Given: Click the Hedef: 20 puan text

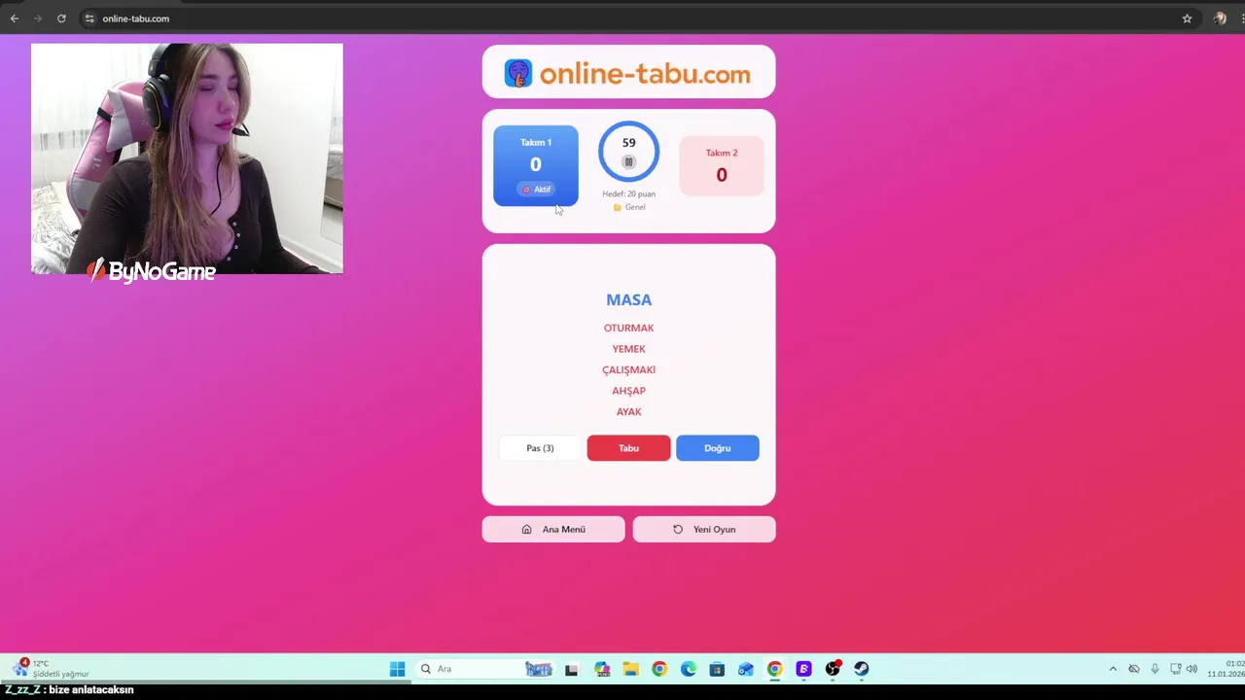Looking at the screenshot, I should [628, 193].
